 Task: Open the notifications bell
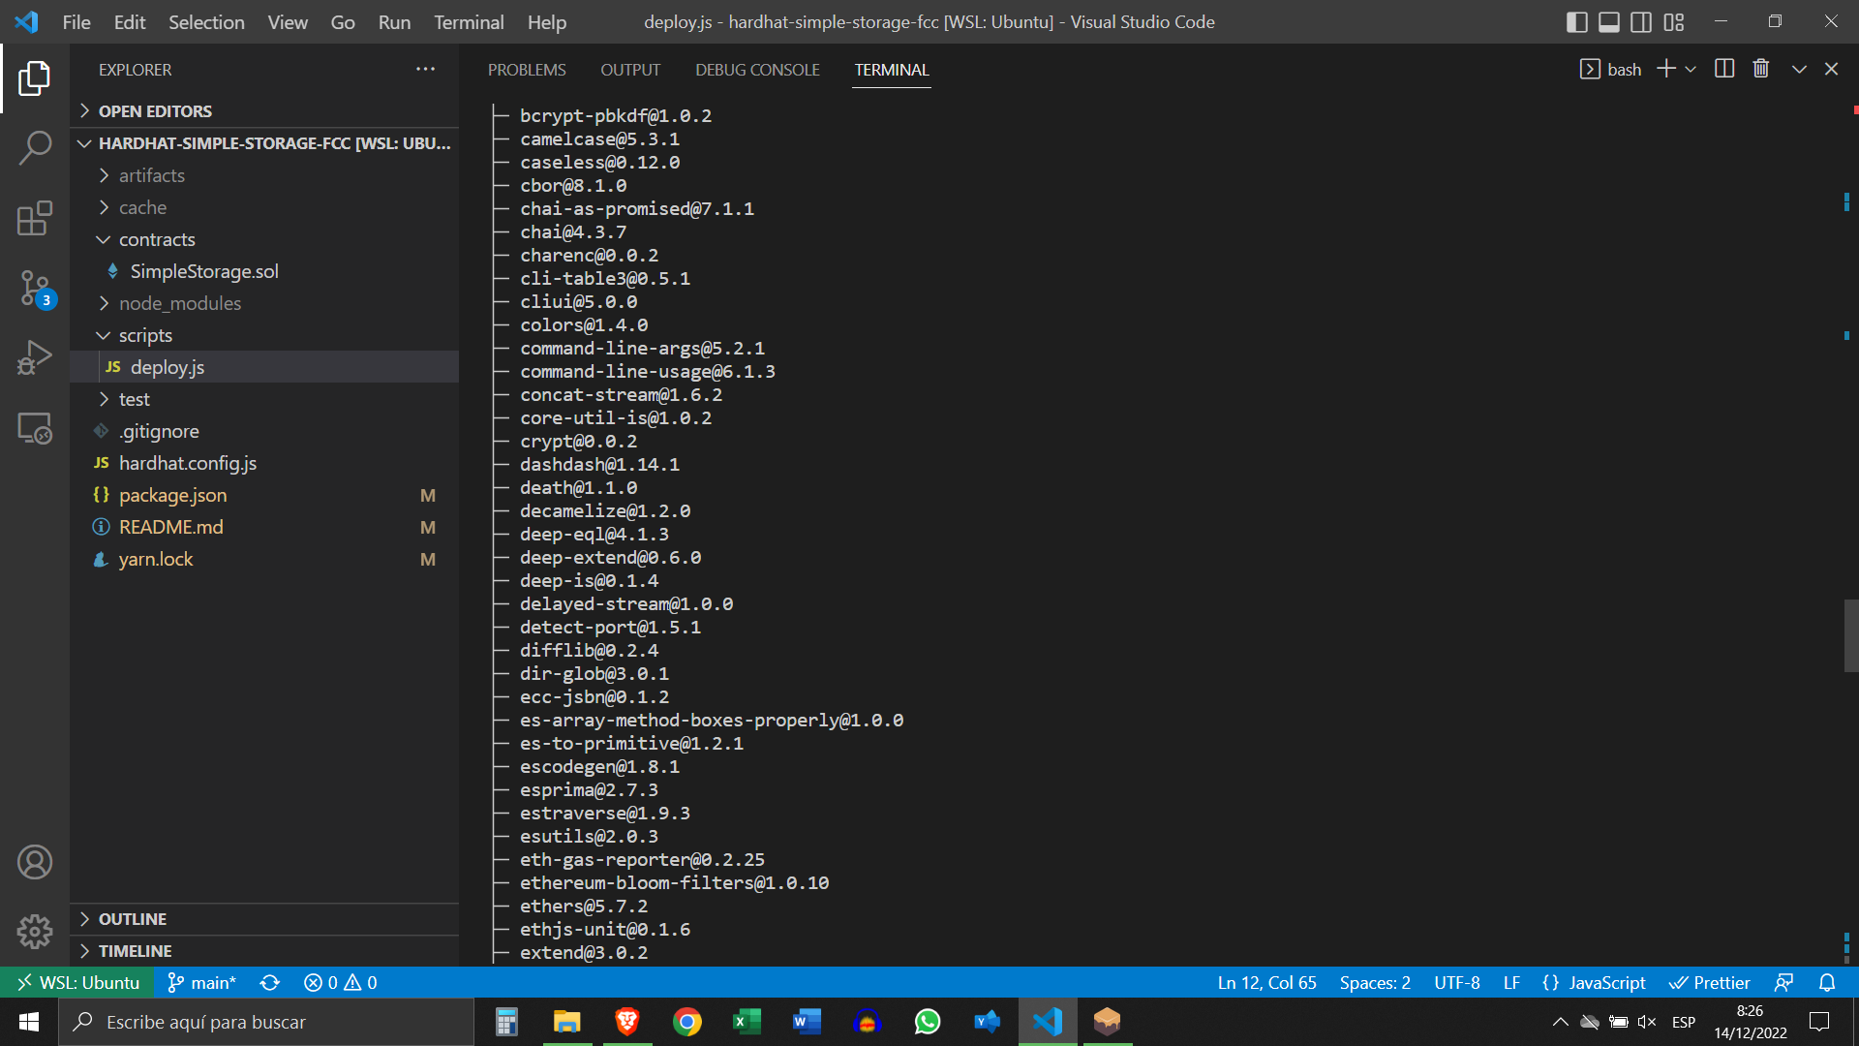tap(1828, 982)
